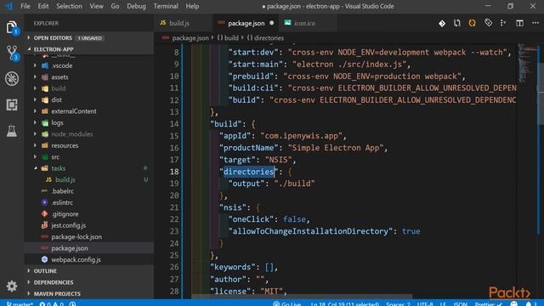Change the JSON language mode
Image resolution: width=544 pixels, height=306 pixels.
(460, 304)
